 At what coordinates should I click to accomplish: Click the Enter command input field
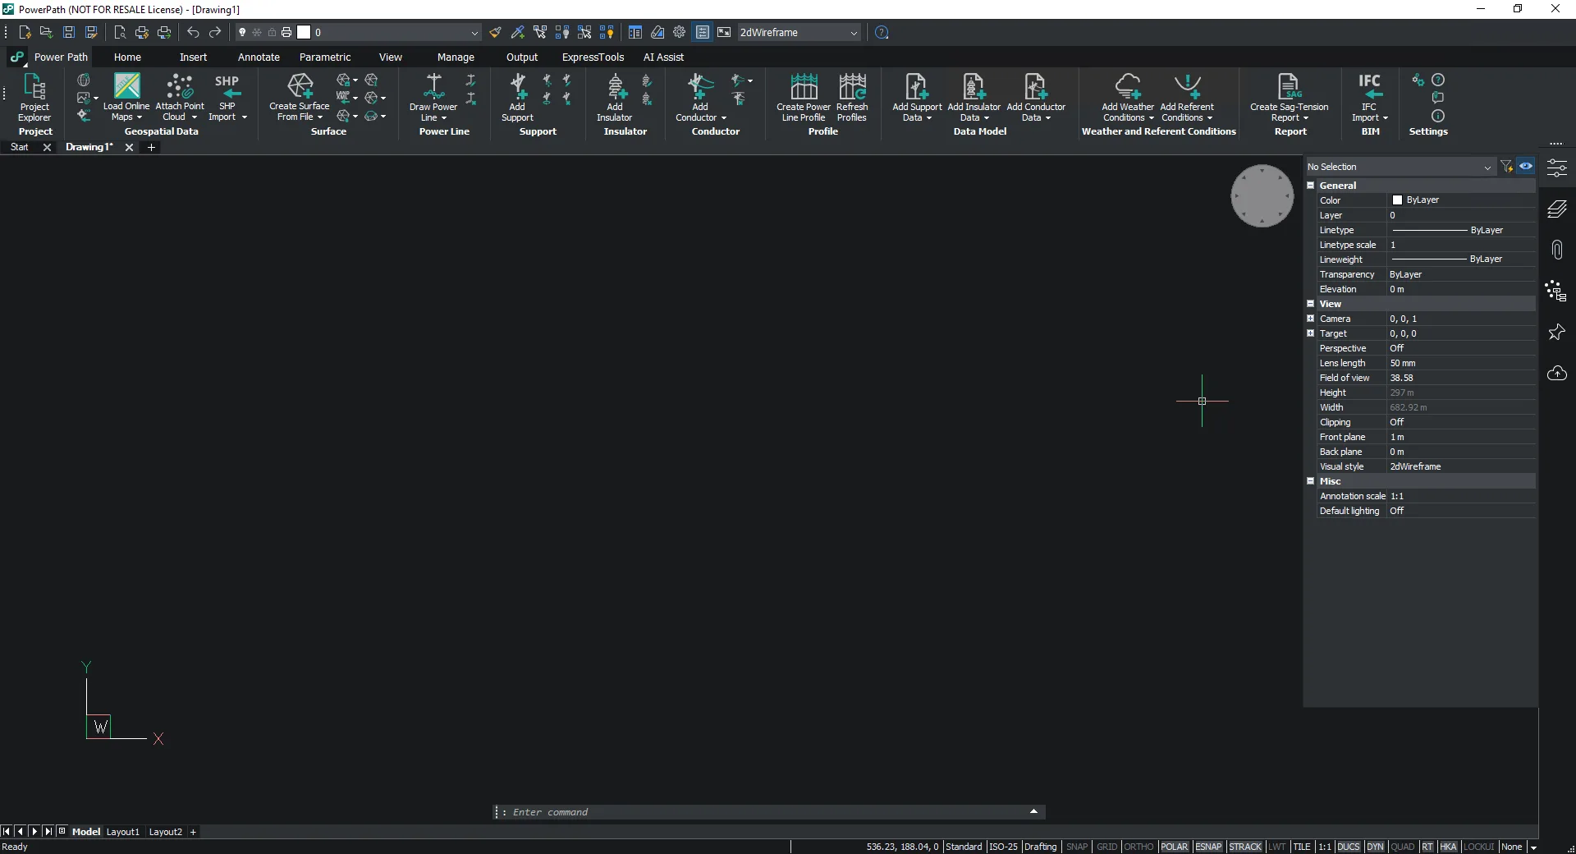(767, 812)
